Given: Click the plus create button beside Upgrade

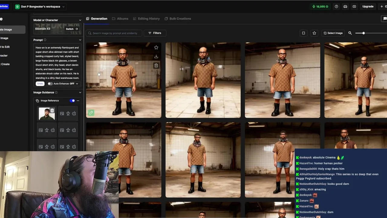Looking at the screenshot, I should click(x=383, y=6).
